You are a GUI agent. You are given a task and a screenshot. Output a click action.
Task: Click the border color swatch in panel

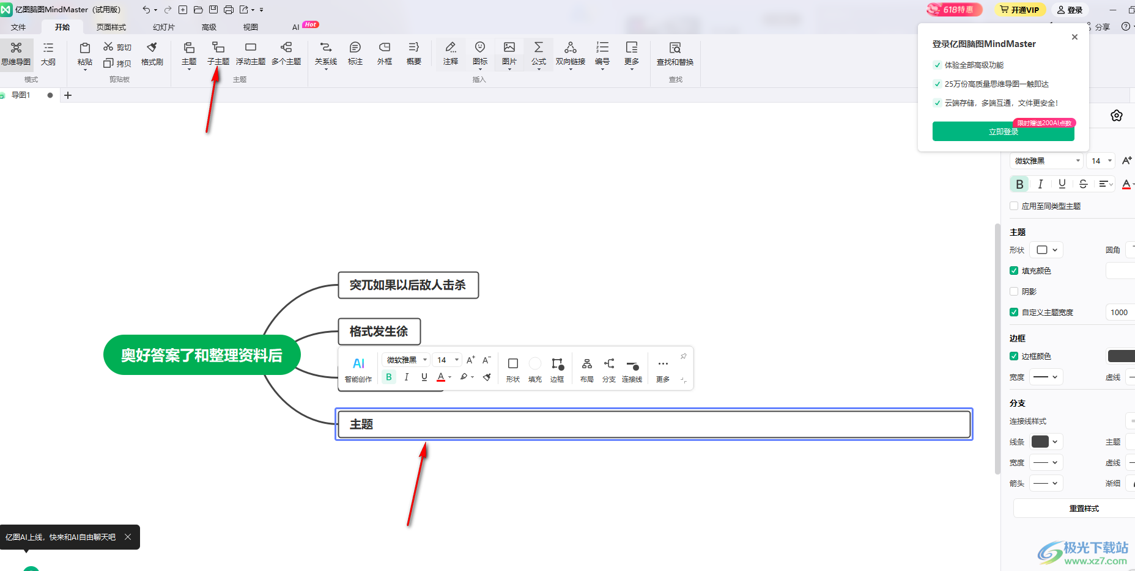[x=1122, y=356]
